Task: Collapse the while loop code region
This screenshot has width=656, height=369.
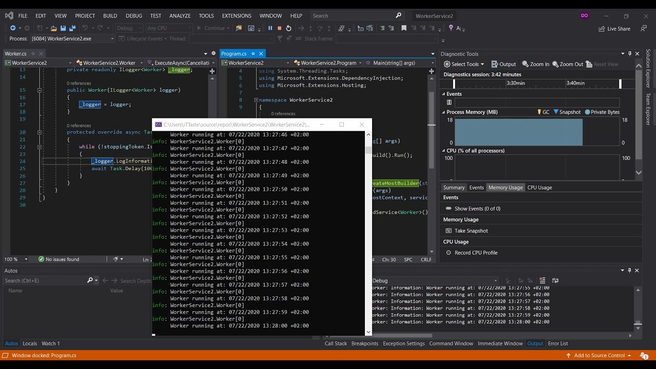Action: coord(39,147)
